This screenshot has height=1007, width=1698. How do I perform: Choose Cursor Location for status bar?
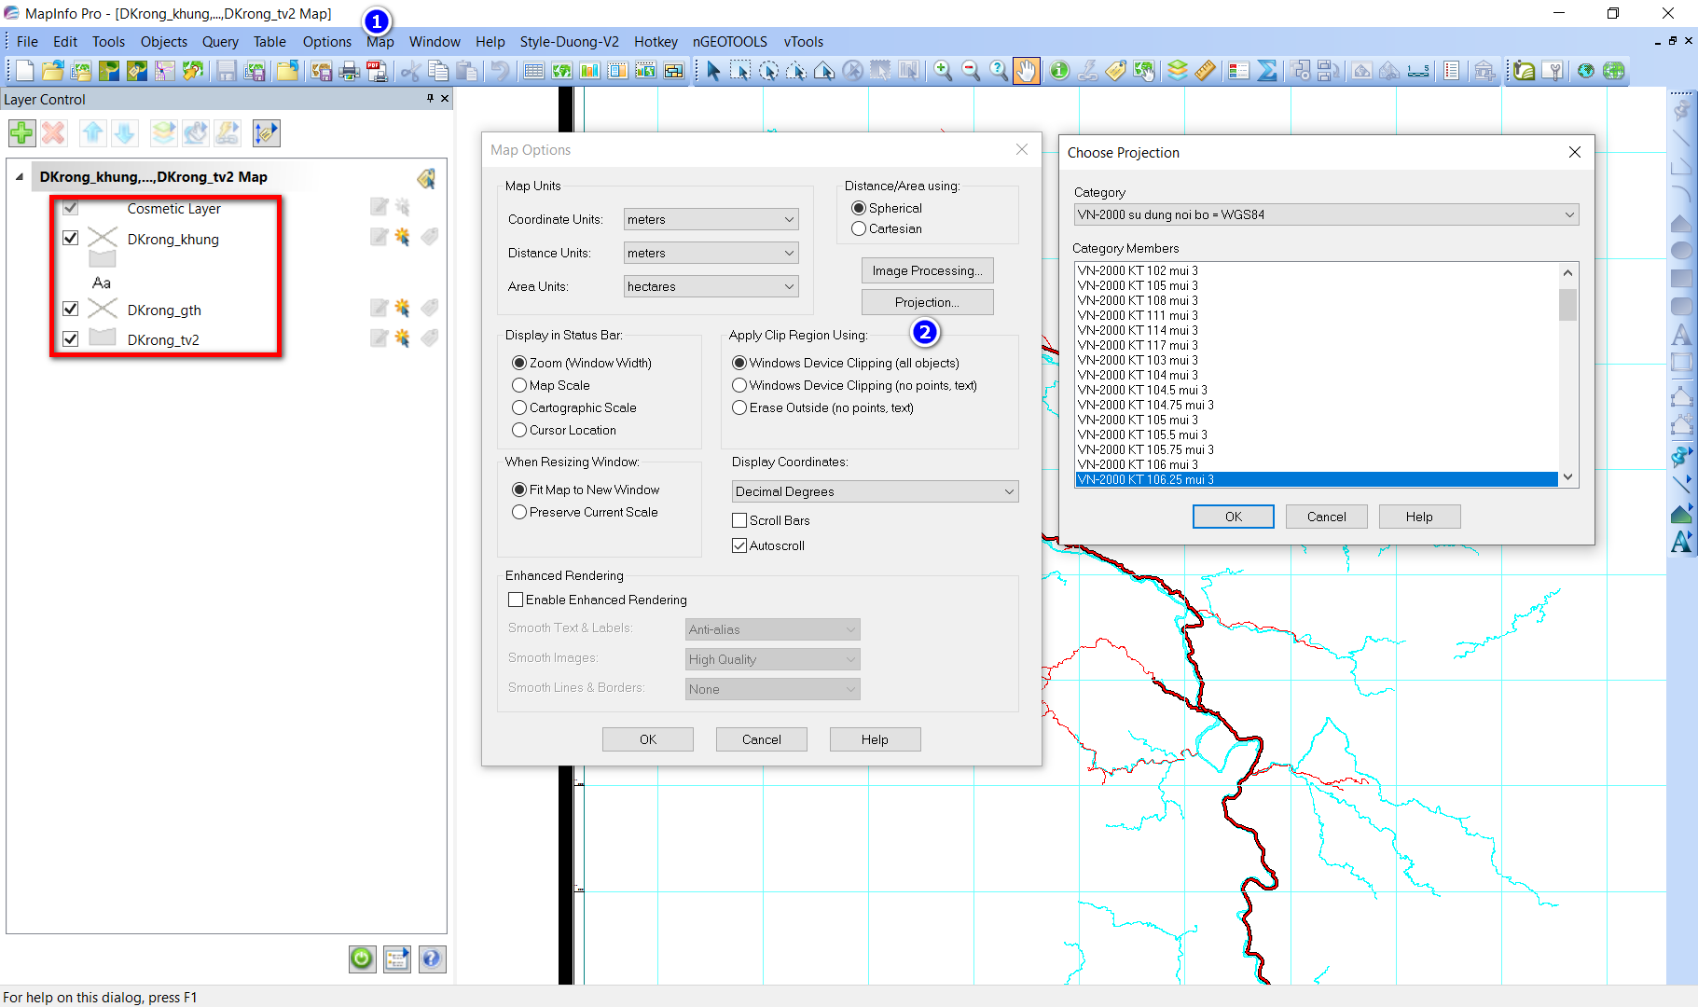(519, 430)
